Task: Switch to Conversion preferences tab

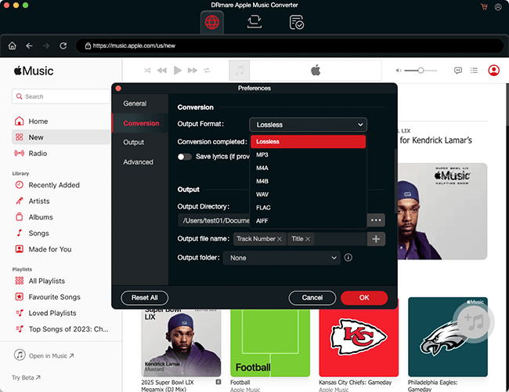Action: click(x=140, y=123)
